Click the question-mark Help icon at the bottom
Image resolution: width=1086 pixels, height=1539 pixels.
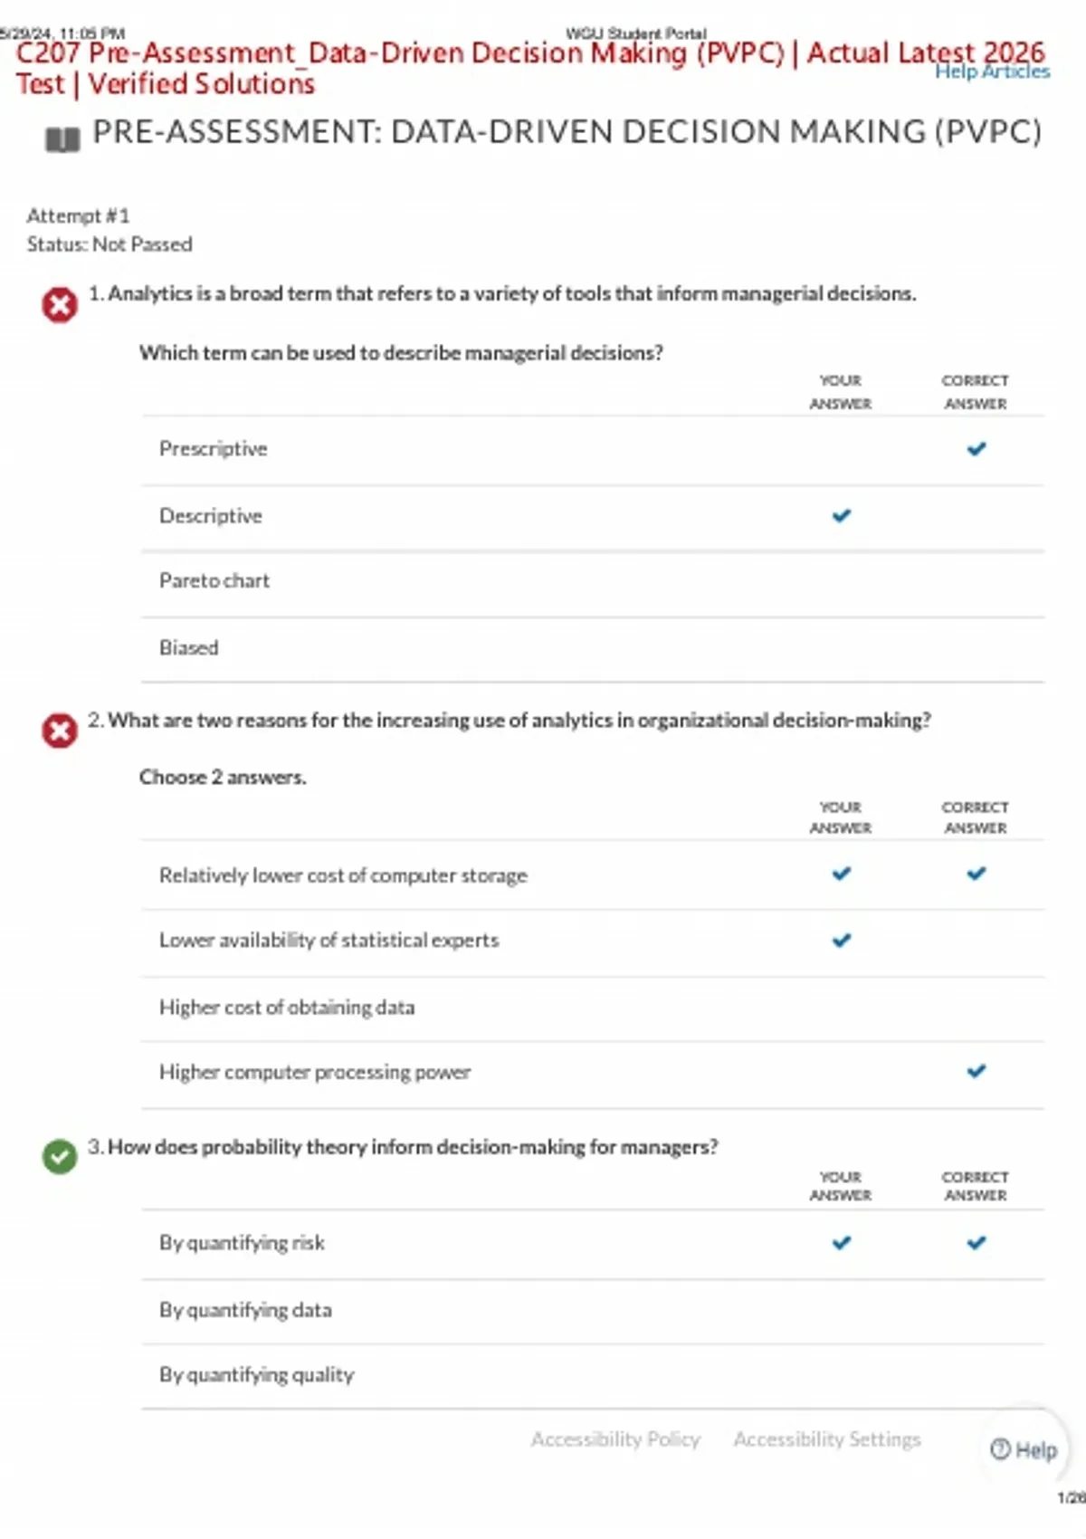click(x=1000, y=1449)
